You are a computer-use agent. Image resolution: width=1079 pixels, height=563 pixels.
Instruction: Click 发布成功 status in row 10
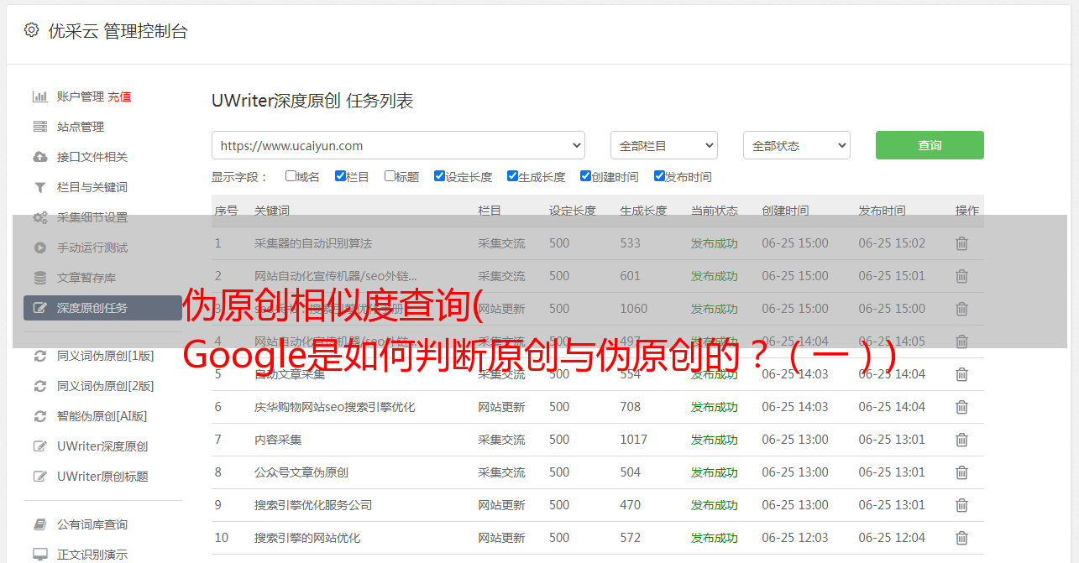[715, 538]
